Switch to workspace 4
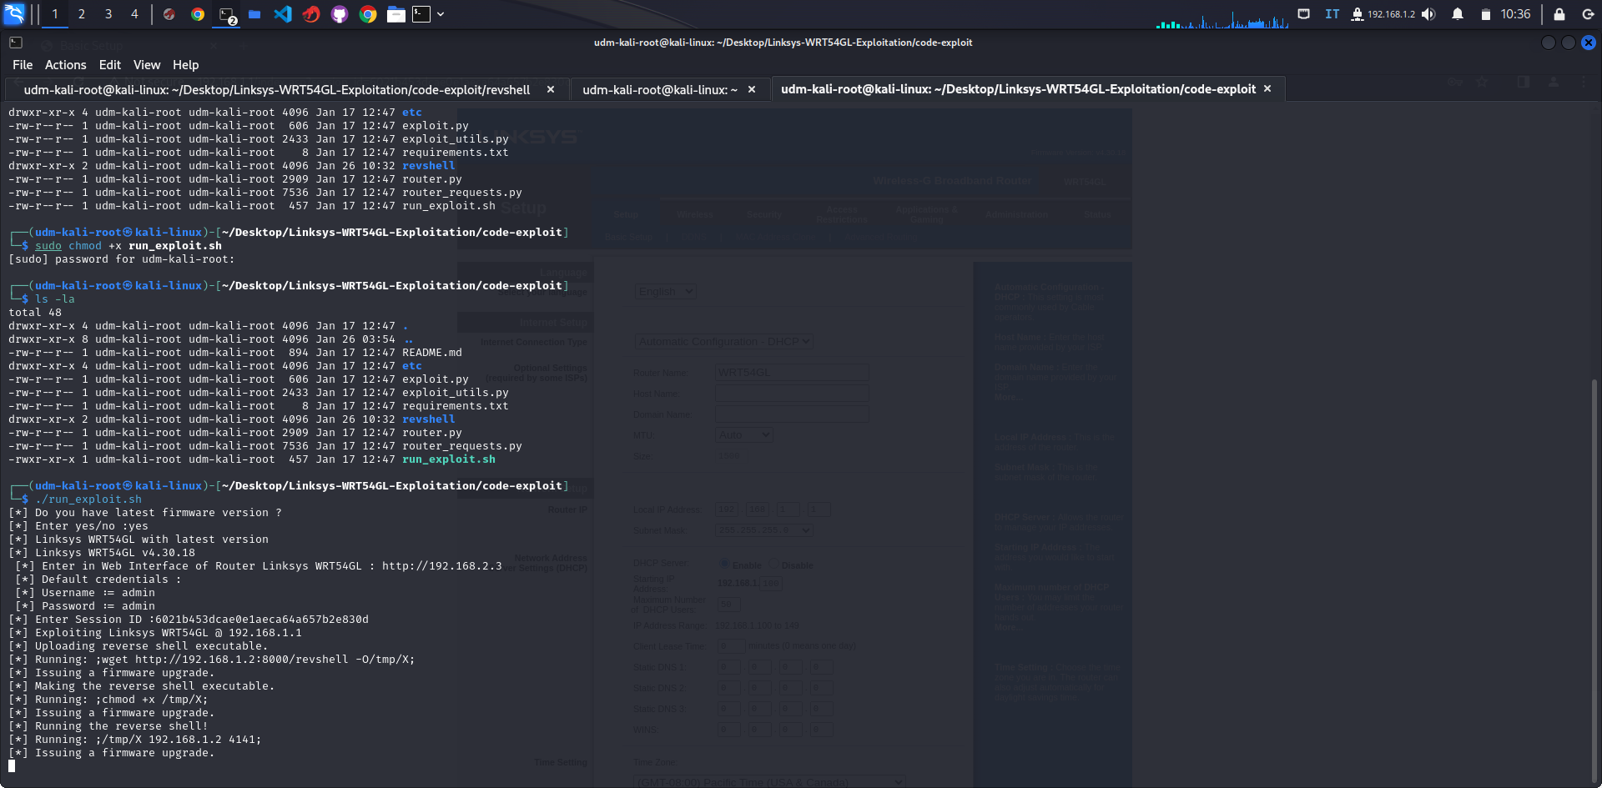1602x788 pixels. tap(134, 14)
